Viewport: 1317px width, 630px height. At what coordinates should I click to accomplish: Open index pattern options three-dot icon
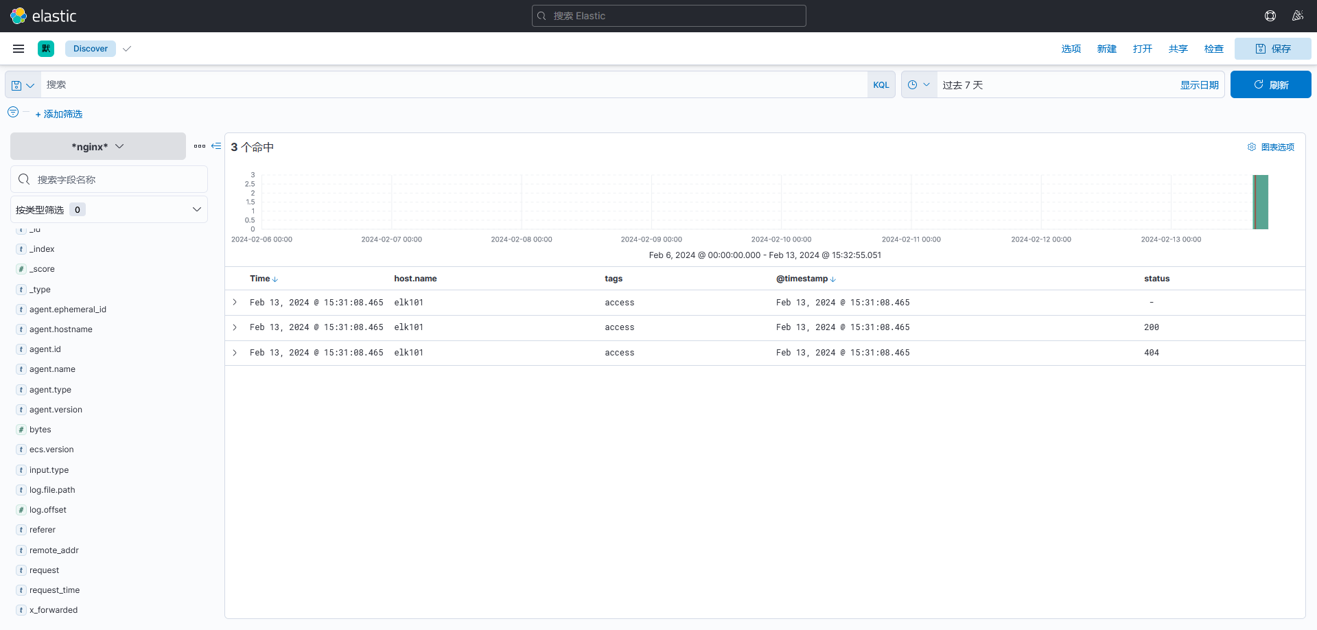pyautogui.click(x=200, y=146)
